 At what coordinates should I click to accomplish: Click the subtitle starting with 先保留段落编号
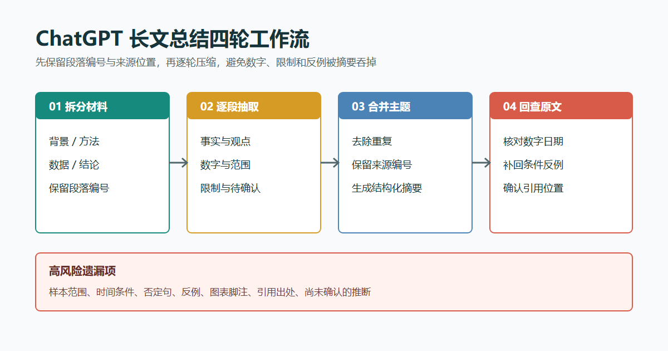click(206, 62)
